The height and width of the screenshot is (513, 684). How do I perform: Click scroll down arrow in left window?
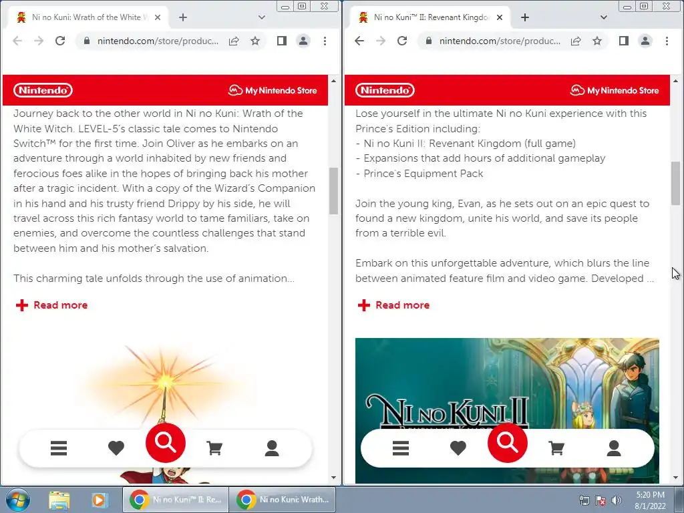pyautogui.click(x=334, y=478)
